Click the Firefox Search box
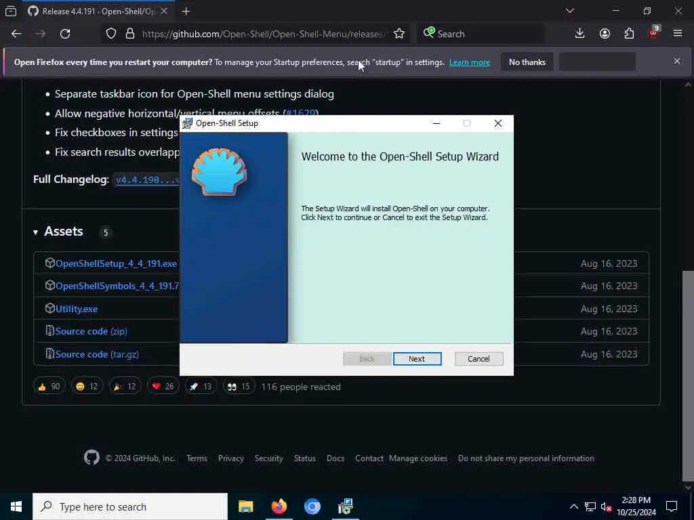 point(481,34)
